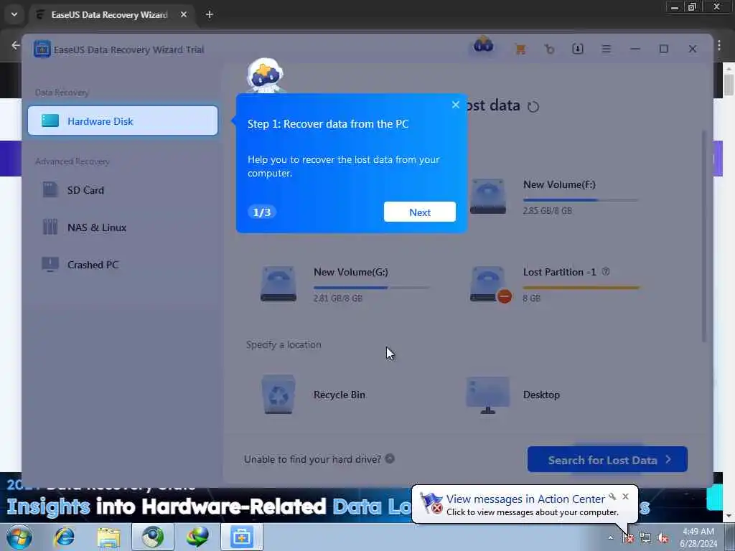Screen dimensions: 735x551
Task: Click the New Volume(F:) usage bar
Action: click(x=580, y=200)
